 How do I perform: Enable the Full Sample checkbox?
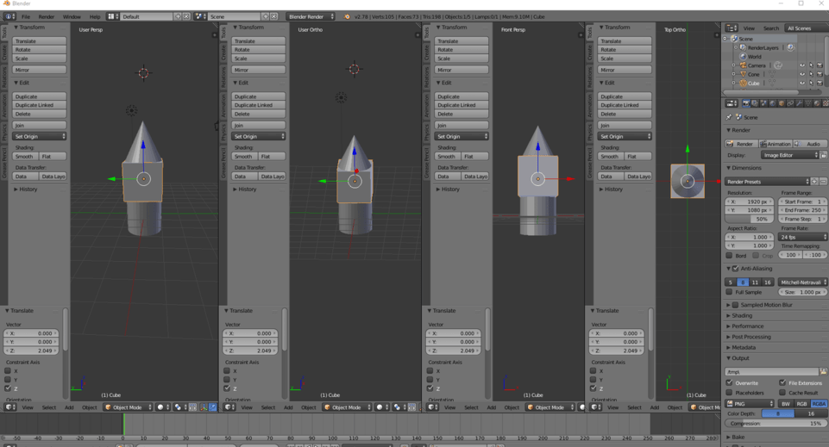pos(730,292)
